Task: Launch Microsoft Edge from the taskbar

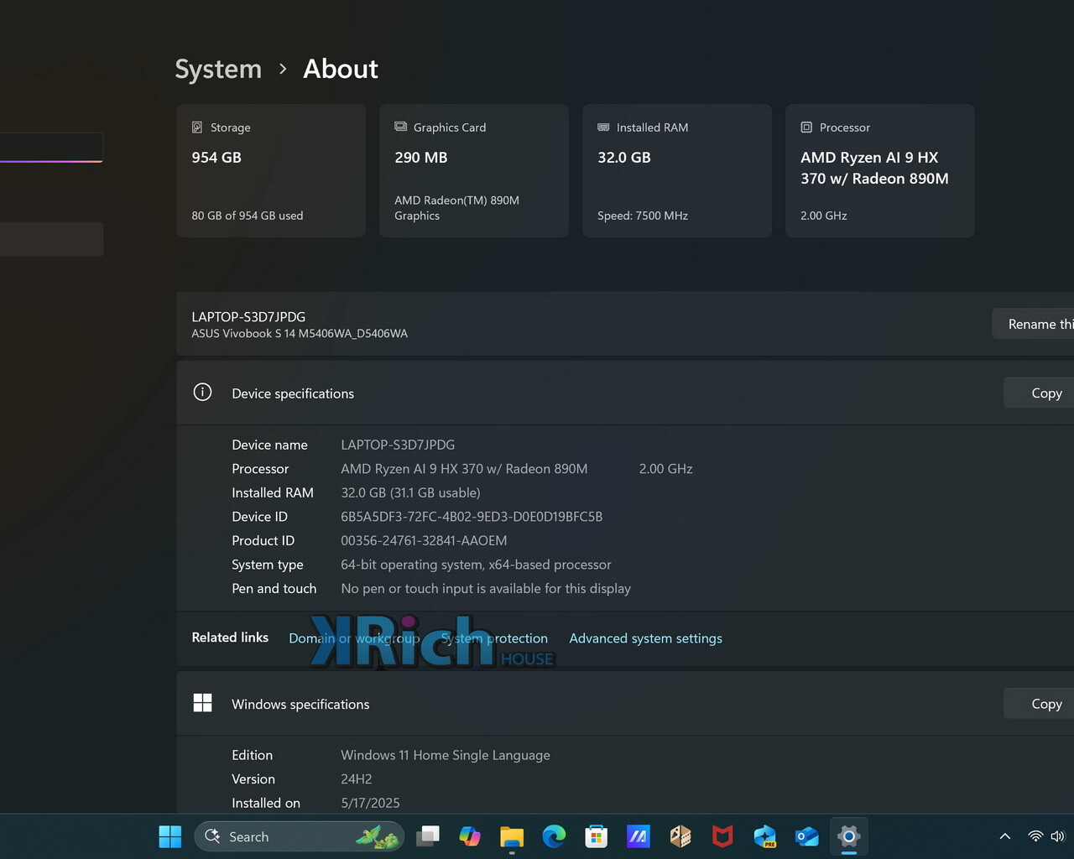Action: pyautogui.click(x=554, y=836)
